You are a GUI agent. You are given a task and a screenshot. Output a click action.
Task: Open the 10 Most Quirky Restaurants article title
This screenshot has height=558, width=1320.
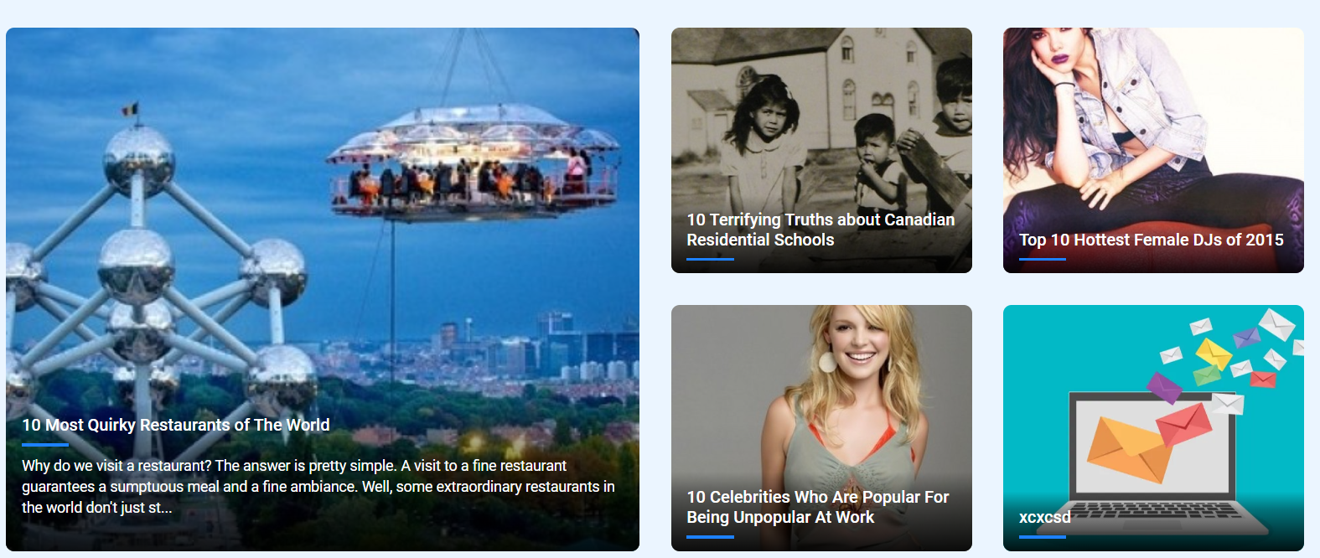pos(176,425)
